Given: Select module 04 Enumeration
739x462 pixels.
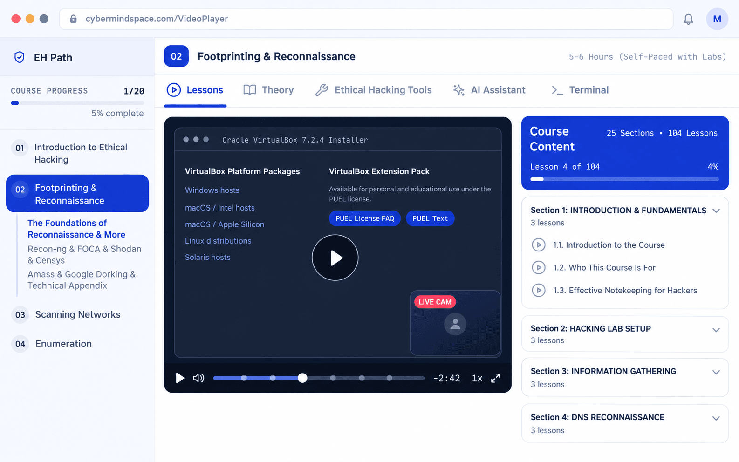Looking at the screenshot, I should click(x=77, y=344).
